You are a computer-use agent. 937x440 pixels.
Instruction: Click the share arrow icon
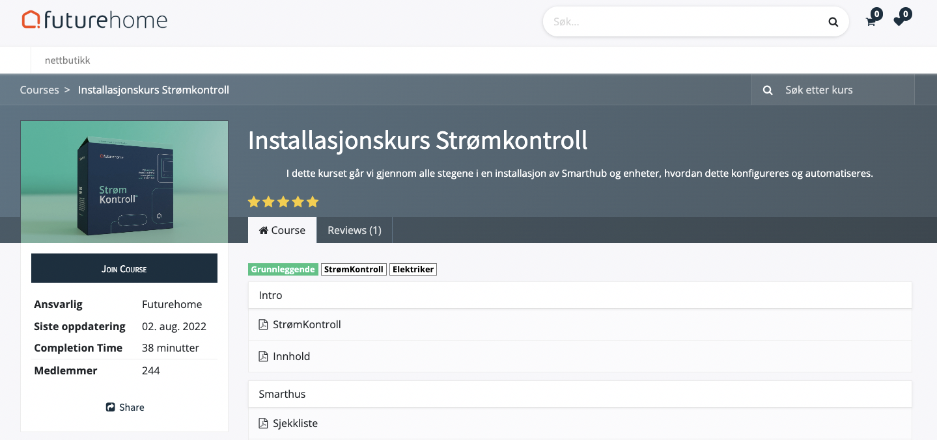[x=111, y=408]
